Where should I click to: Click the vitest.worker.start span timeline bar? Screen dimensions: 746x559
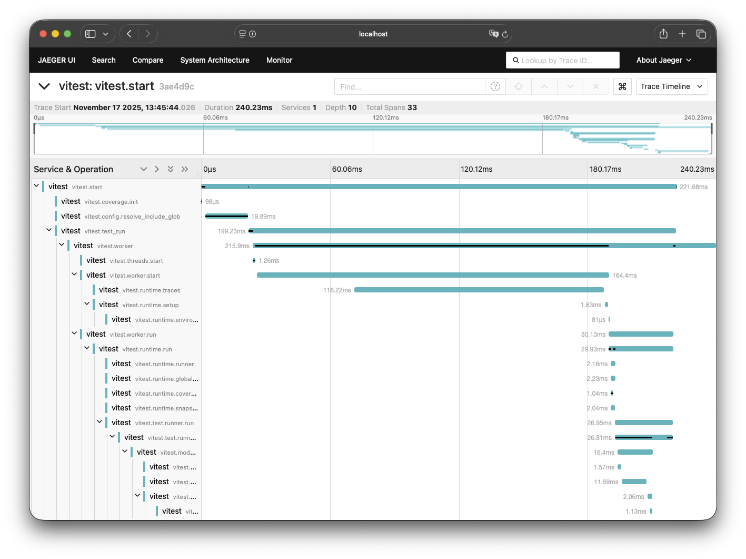432,275
